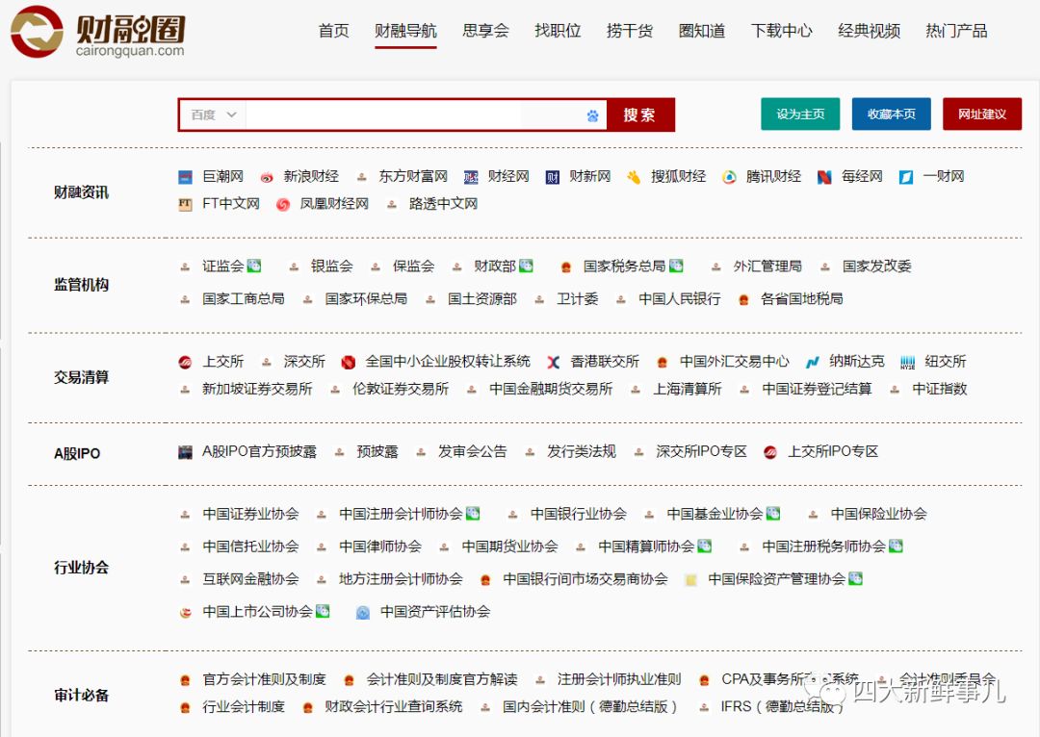
Task: Open the 官方会计准则及制度 link
Action: point(264,679)
